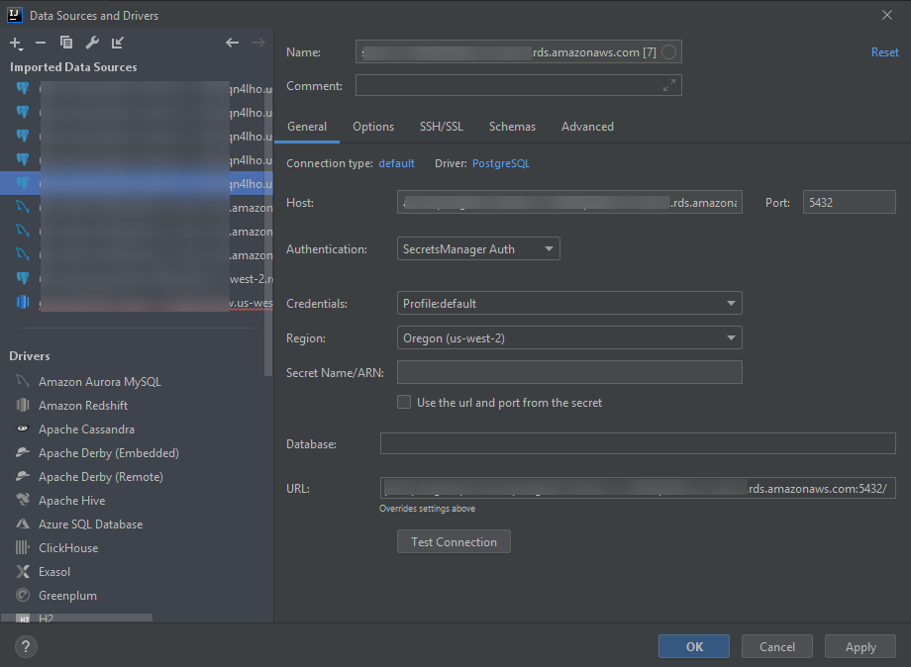Click the Reset link
The height and width of the screenshot is (667, 911).
(884, 51)
